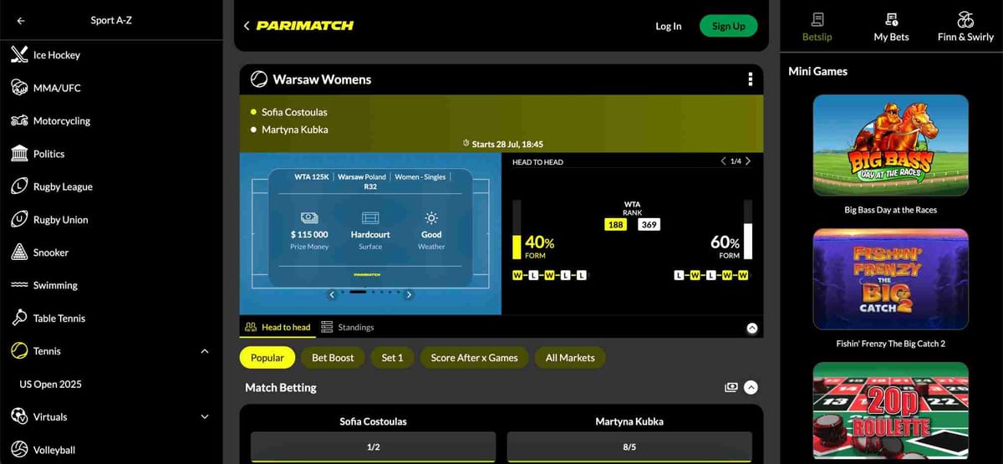1003x464 pixels.
Task: Select the Score After x Games filter
Action: pyautogui.click(x=474, y=358)
